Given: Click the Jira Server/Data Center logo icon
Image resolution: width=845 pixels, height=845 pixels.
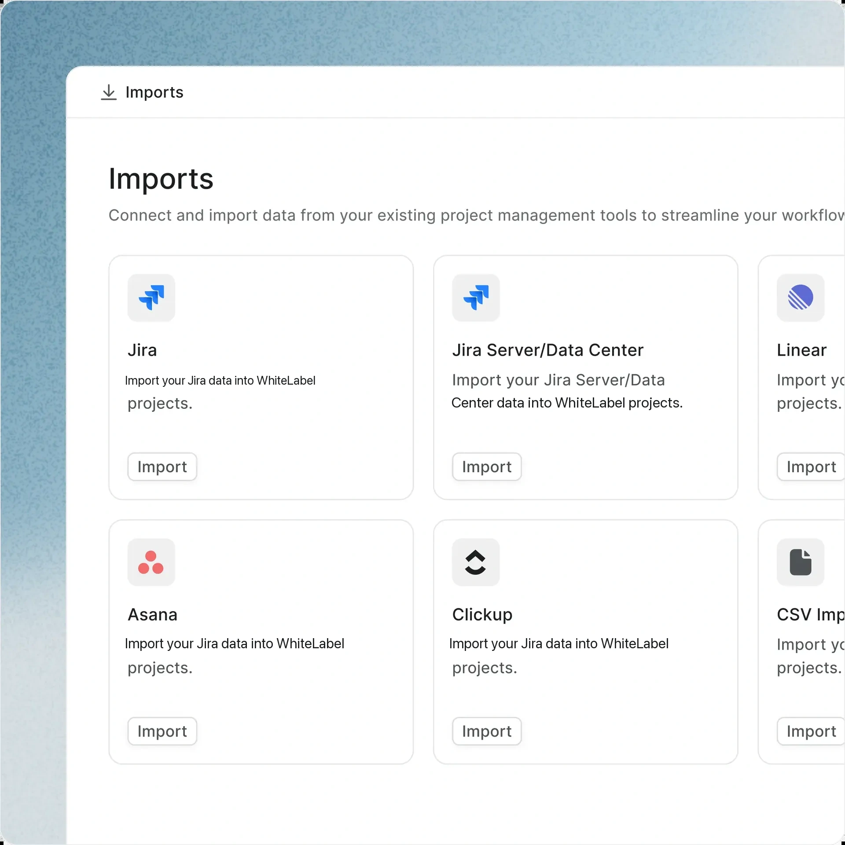Looking at the screenshot, I should click(476, 298).
